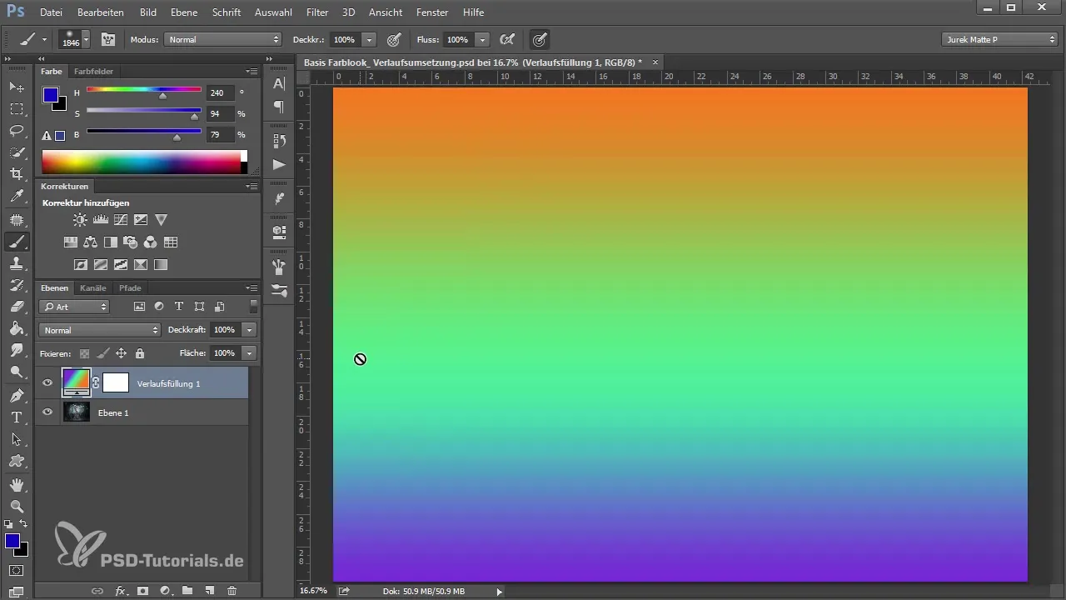Open layer blend mode Normal dropdown
Viewport: 1066px width, 600px height.
tap(99, 330)
